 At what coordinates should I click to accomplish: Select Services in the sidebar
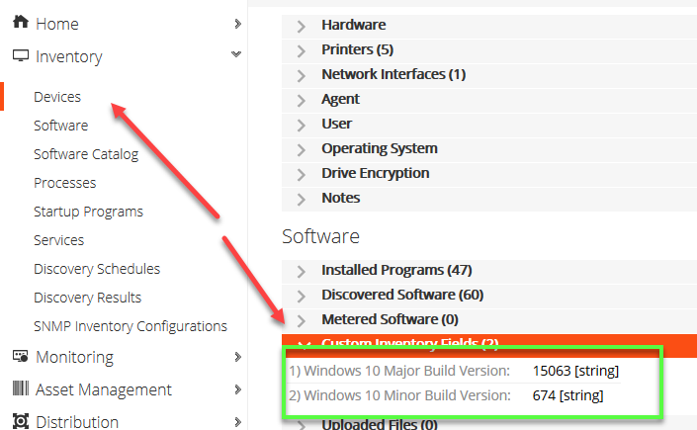tap(59, 240)
